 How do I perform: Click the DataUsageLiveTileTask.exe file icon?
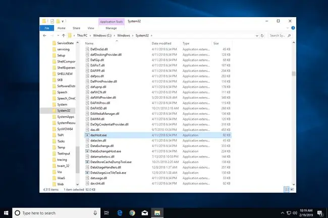(x=87, y=173)
